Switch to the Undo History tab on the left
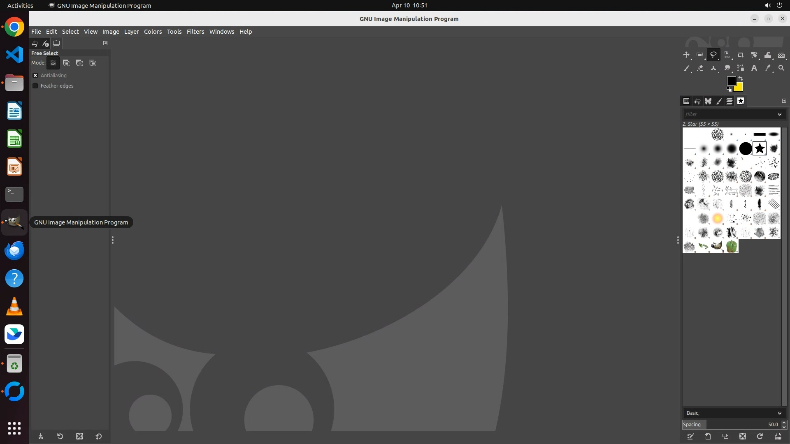790x444 pixels. (35, 44)
